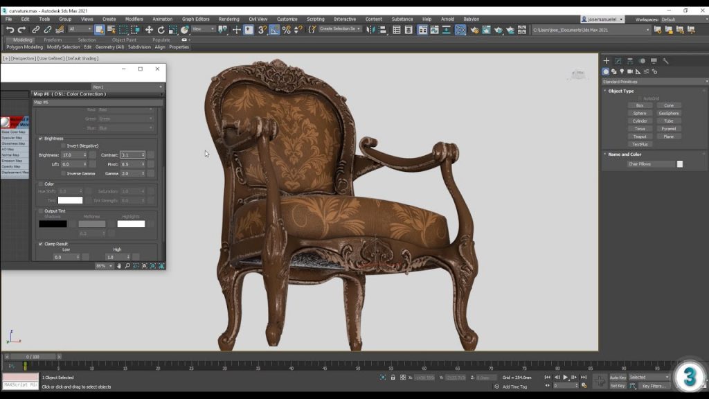Create a Teapot primitive
Screen dimensions: 709x399
tap(638, 136)
